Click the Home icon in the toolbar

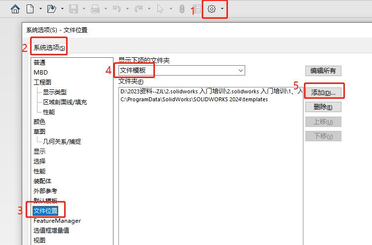(15, 9)
